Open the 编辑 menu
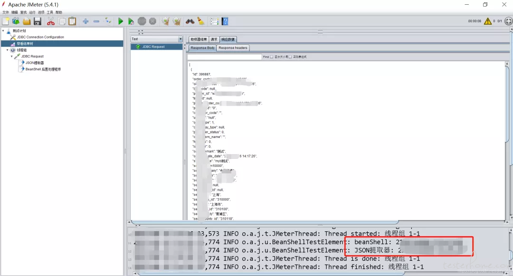The width and height of the screenshot is (513, 276). pyautogui.click(x=14, y=12)
